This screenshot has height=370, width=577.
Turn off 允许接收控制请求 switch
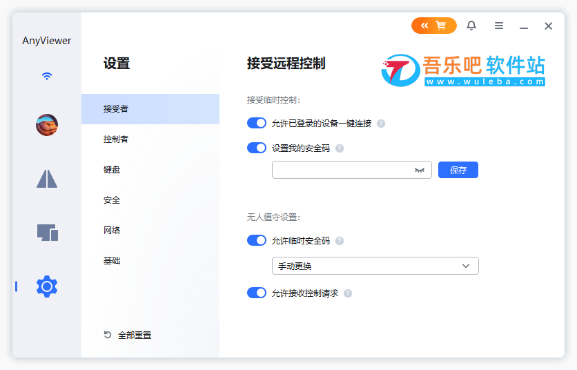257,293
